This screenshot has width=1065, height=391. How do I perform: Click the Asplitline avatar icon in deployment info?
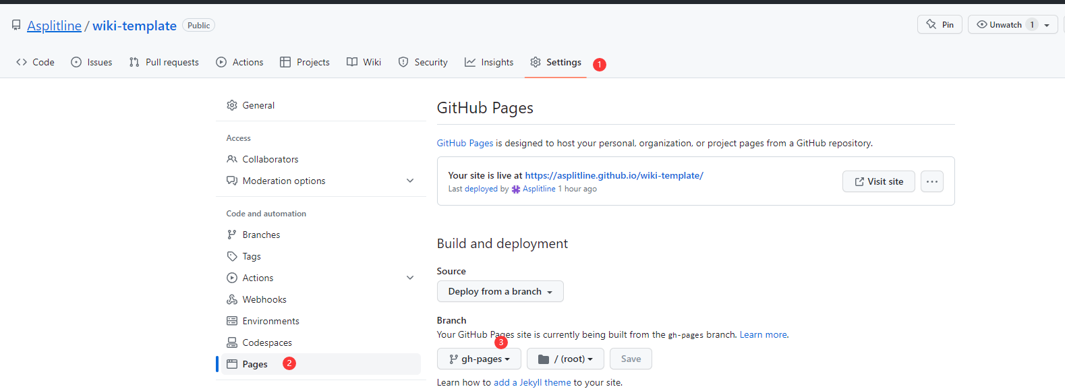(516, 189)
